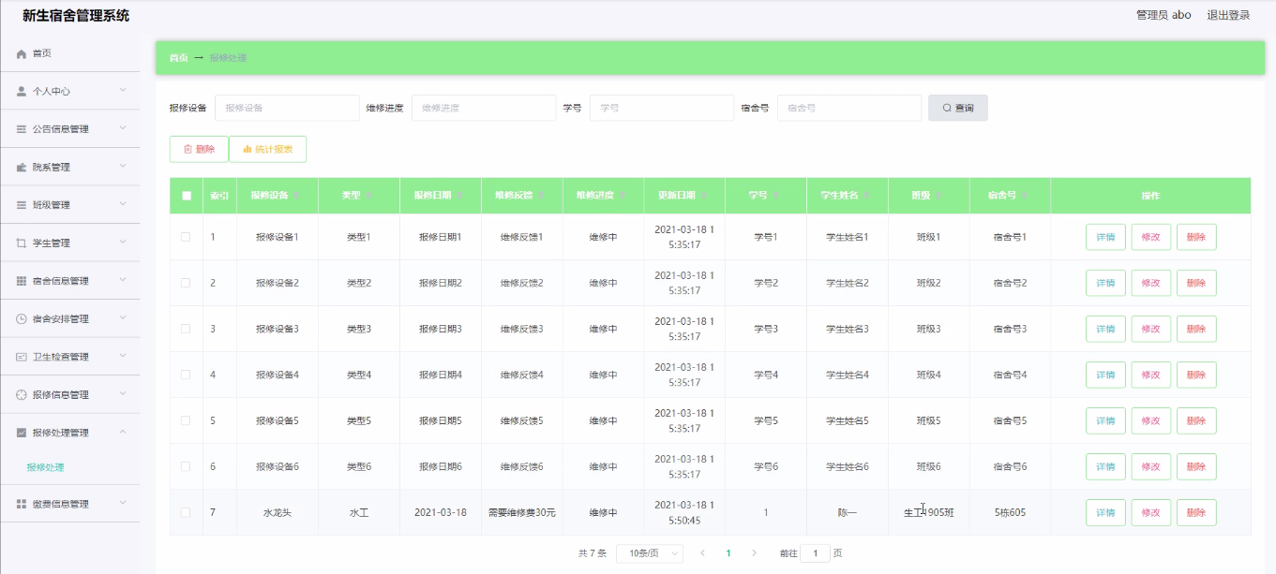This screenshot has height=574, width=1276.
Task: Click the home icon in sidebar
Action: (x=22, y=54)
